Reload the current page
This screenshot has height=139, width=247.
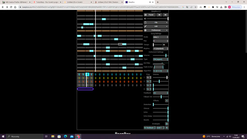[11, 7]
